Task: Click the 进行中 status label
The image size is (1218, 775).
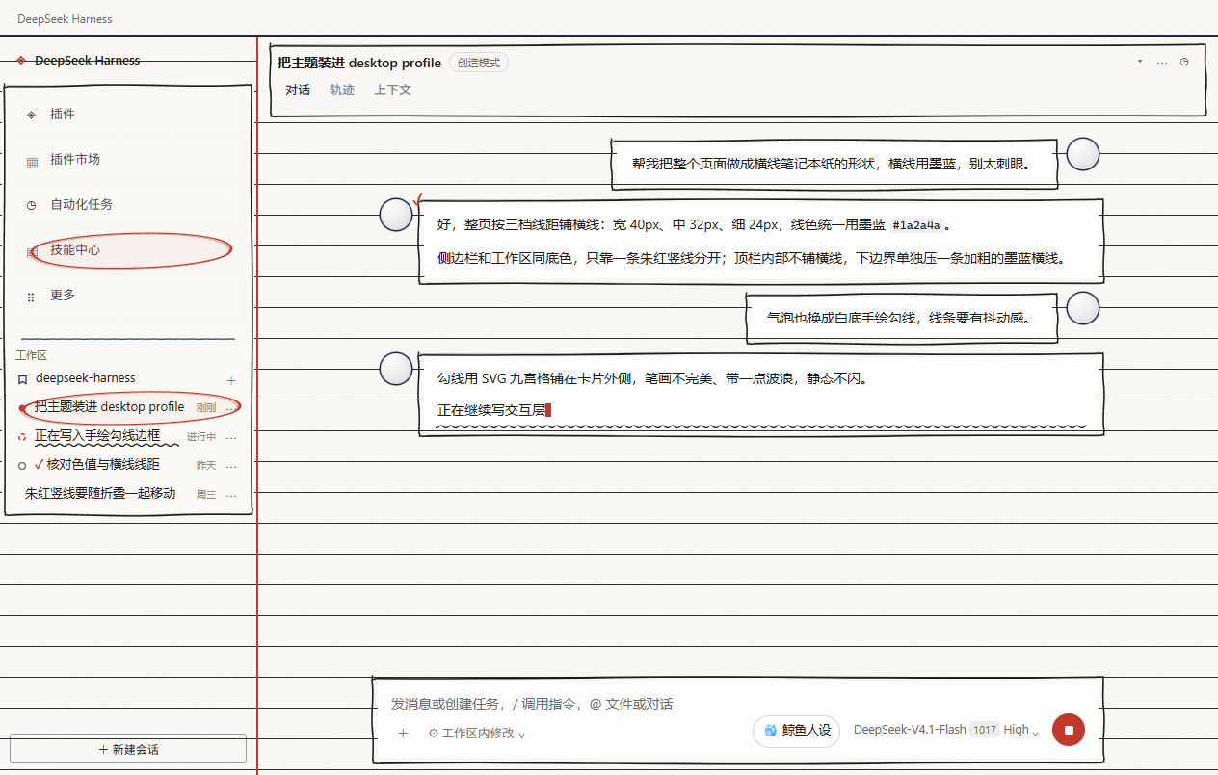Action: 201,437
